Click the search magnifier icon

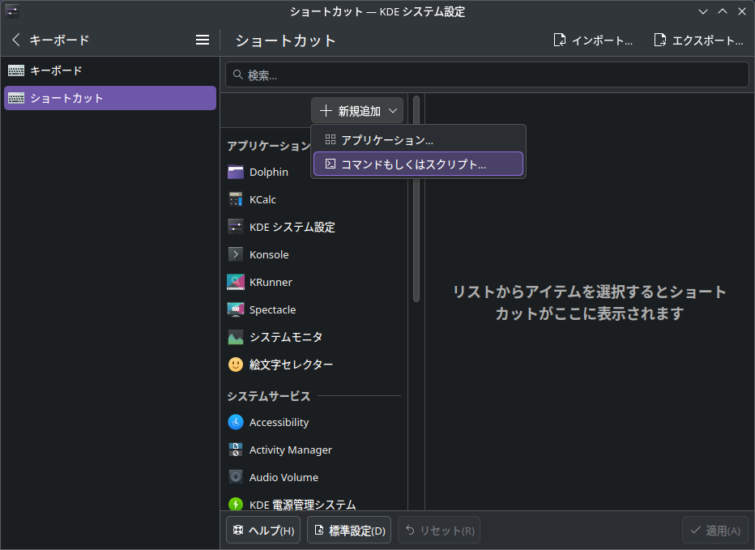coord(237,75)
